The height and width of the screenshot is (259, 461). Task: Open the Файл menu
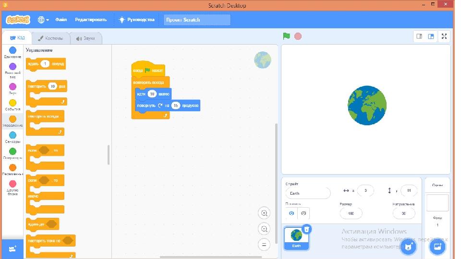click(61, 20)
